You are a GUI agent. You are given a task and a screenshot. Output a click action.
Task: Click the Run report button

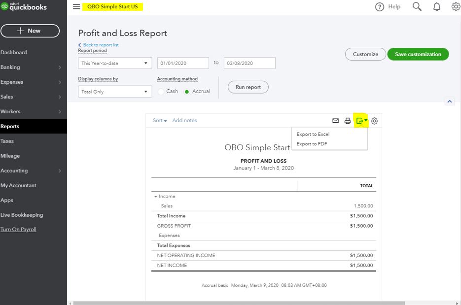coord(248,87)
